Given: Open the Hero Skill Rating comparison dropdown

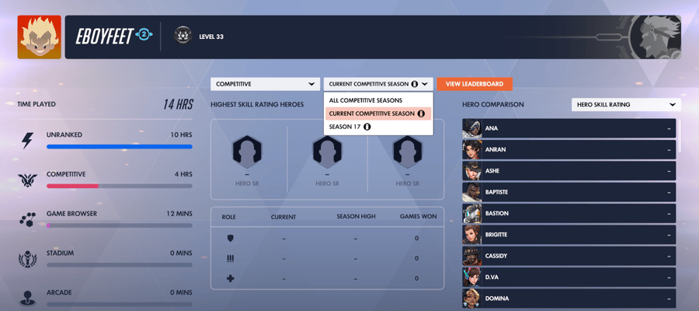Looking at the screenshot, I should [x=626, y=104].
